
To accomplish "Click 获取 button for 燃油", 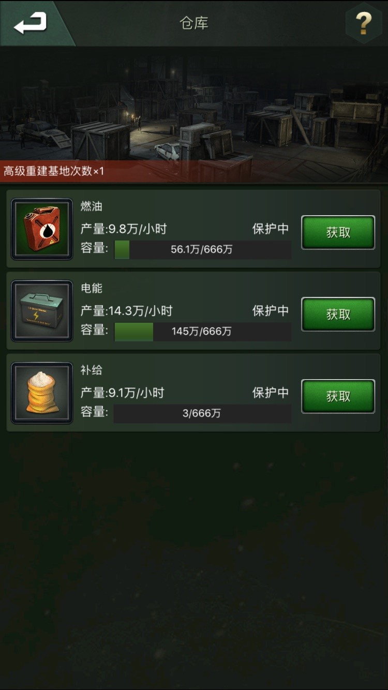I will pos(338,232).
